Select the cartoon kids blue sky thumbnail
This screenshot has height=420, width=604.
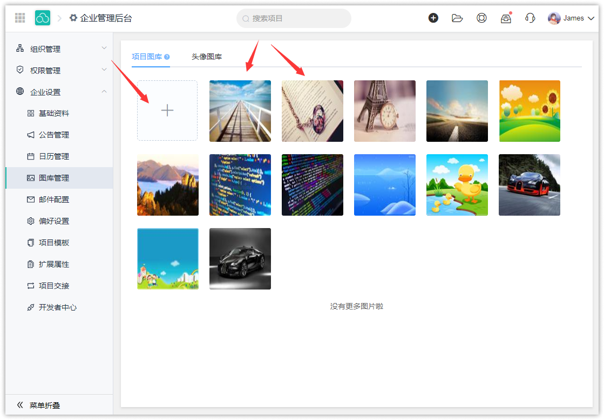tap(168, 258)
